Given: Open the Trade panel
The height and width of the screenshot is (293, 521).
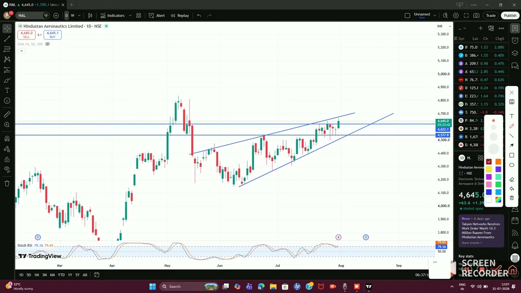Looking at the screenshot, I should click(490, 15).
